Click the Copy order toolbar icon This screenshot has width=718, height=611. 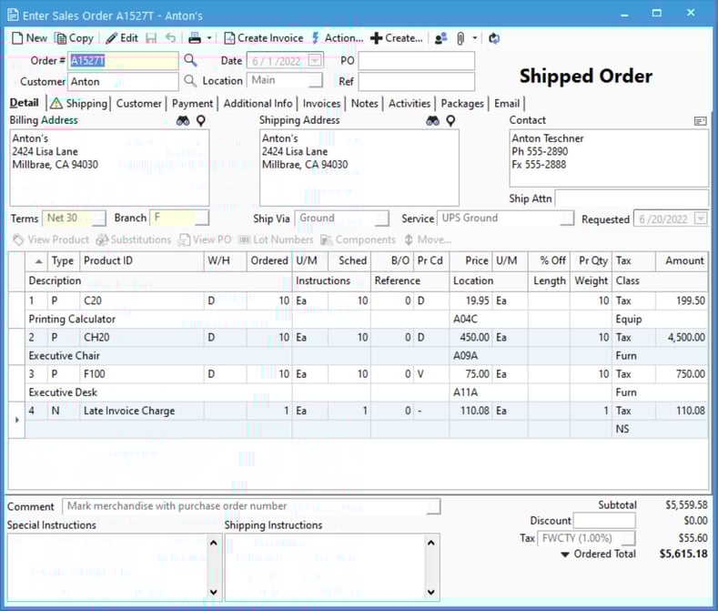pos(61,38)
